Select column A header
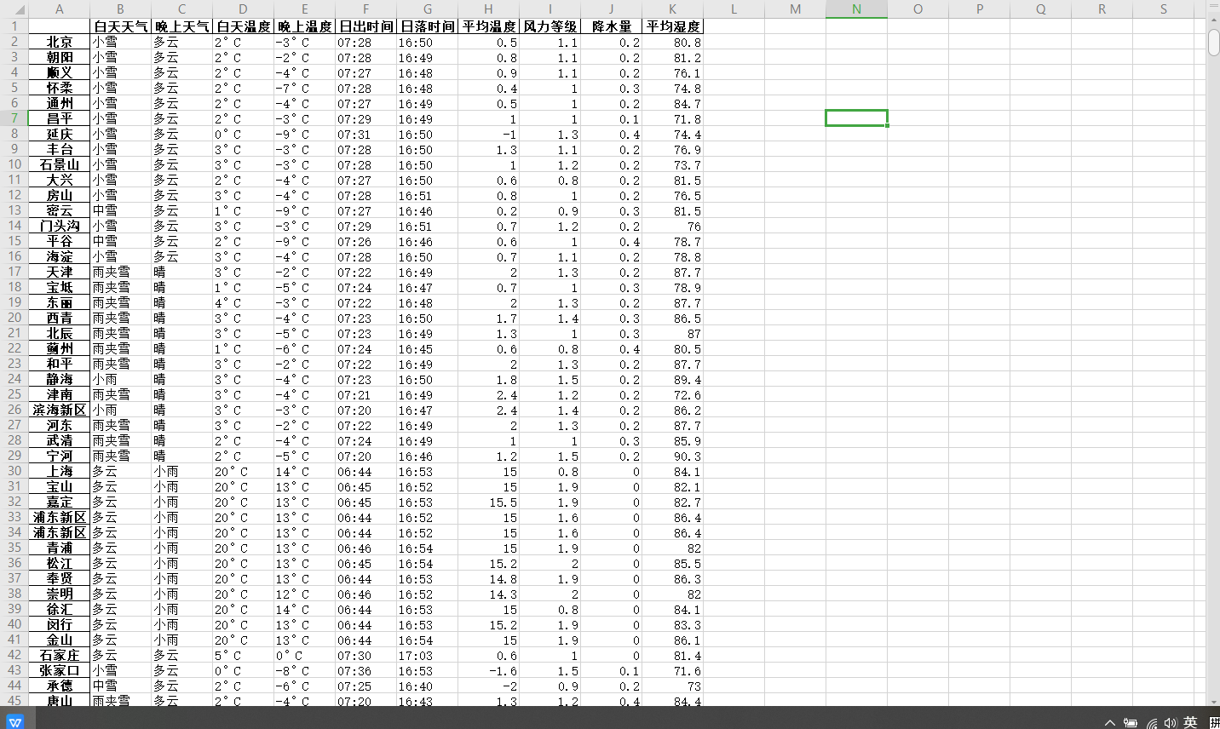 pos(59,9)
